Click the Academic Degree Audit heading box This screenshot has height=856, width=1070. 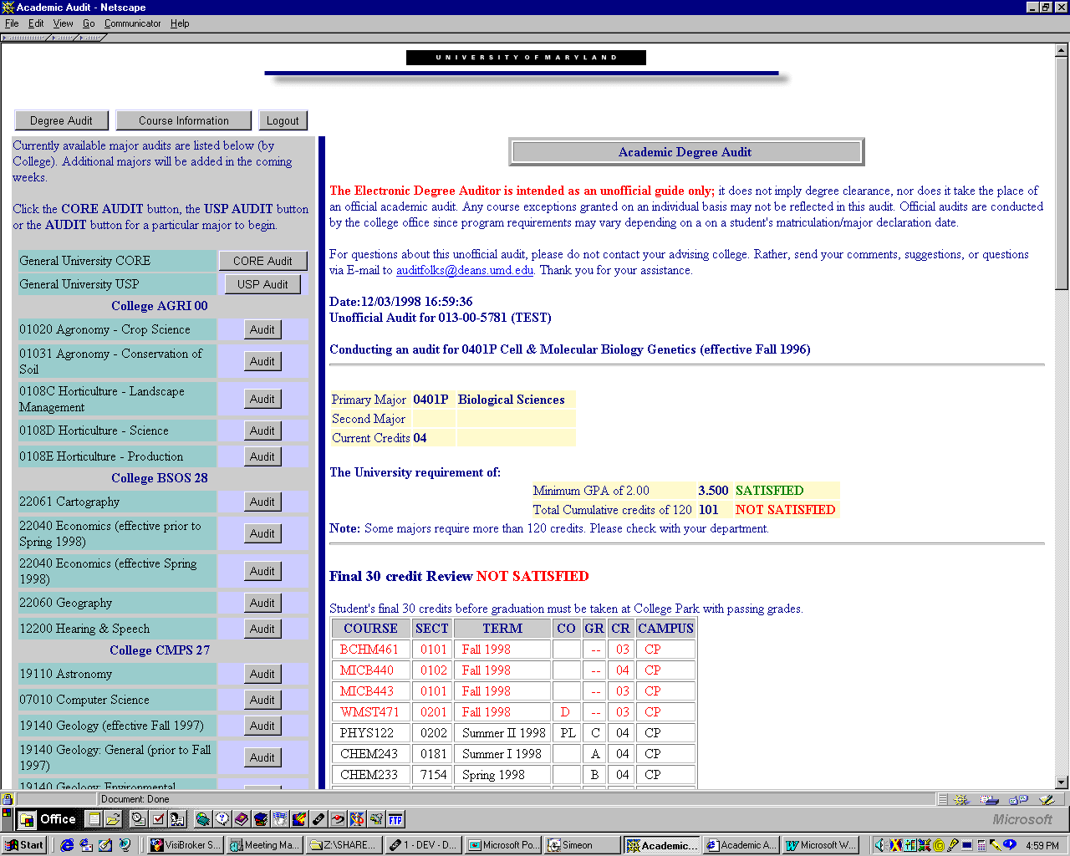click(685, 152)
